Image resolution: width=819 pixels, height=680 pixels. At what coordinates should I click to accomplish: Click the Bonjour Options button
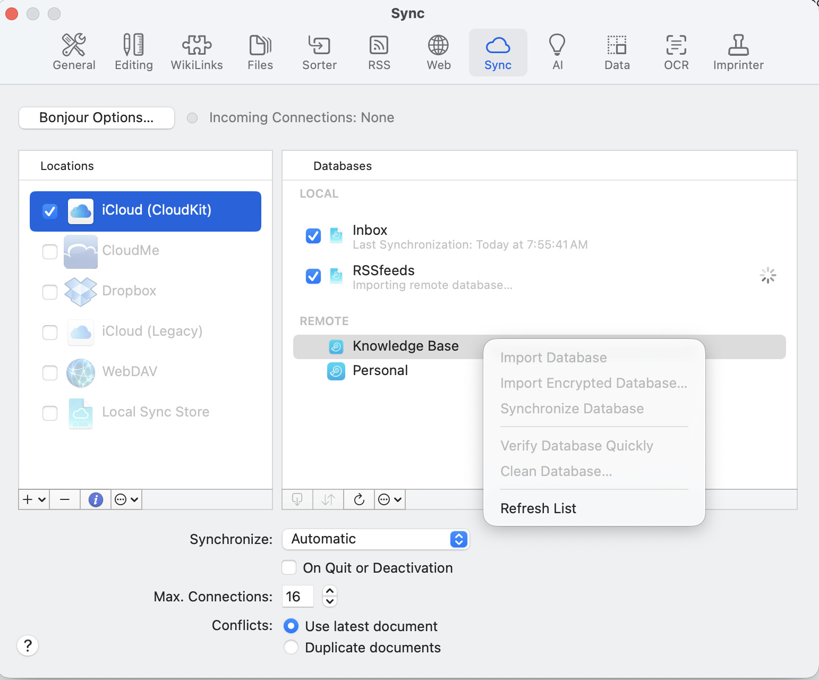coord(97,118)
